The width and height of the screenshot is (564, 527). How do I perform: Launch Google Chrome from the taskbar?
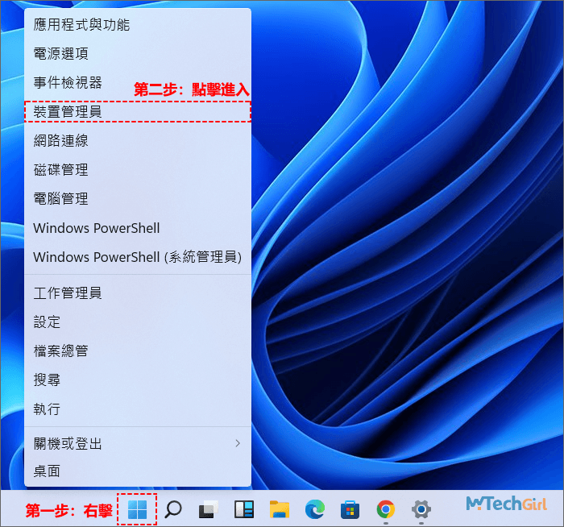pos(386,508)
